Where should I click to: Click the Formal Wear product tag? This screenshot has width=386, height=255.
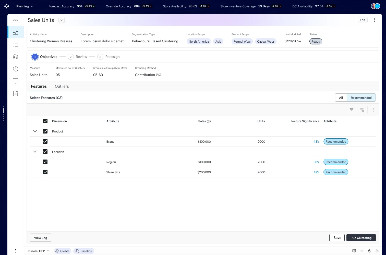click(x=242, y=41)
